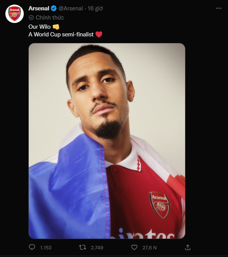Click the blue verified badge

[x=54, y=8]
